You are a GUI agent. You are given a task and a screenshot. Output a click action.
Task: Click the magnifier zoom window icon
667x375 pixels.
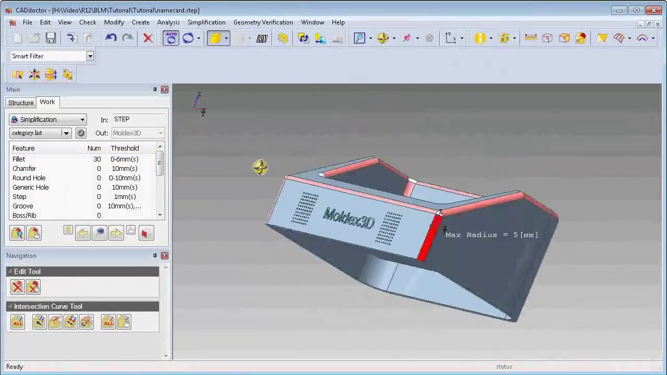tap(360, 38)
